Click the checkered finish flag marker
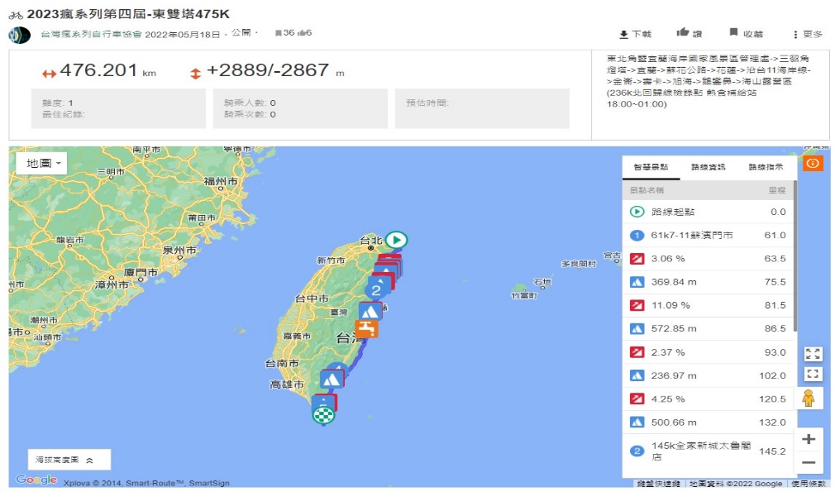The width and height of the screenshot is (835, 492). [323, 413]
